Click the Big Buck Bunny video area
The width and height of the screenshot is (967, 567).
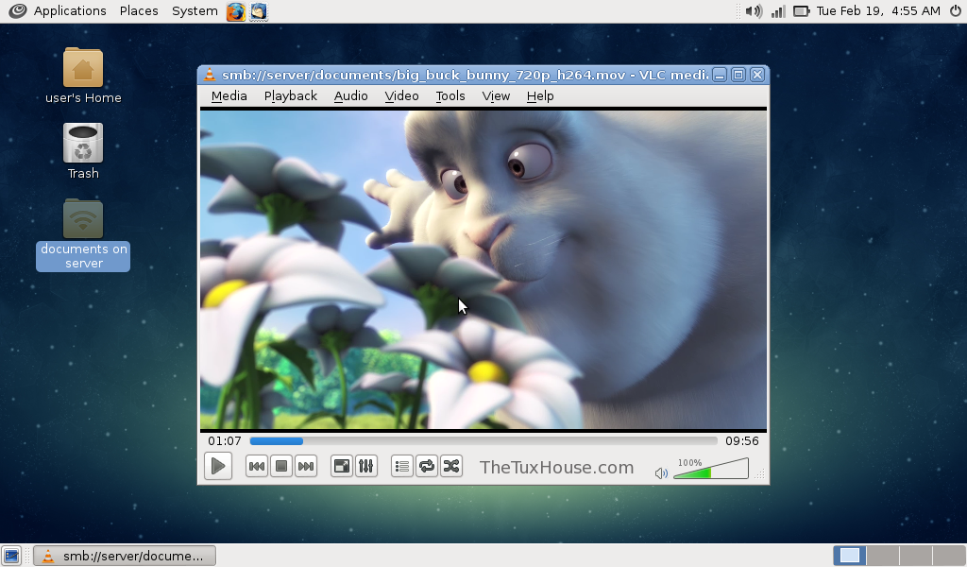coord(483,269)
